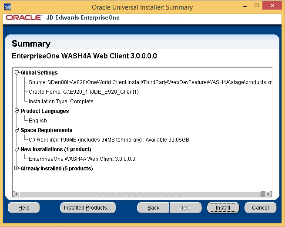Click the Help button
The height and width of the screenshot is (227, 285).
(24, 207)
